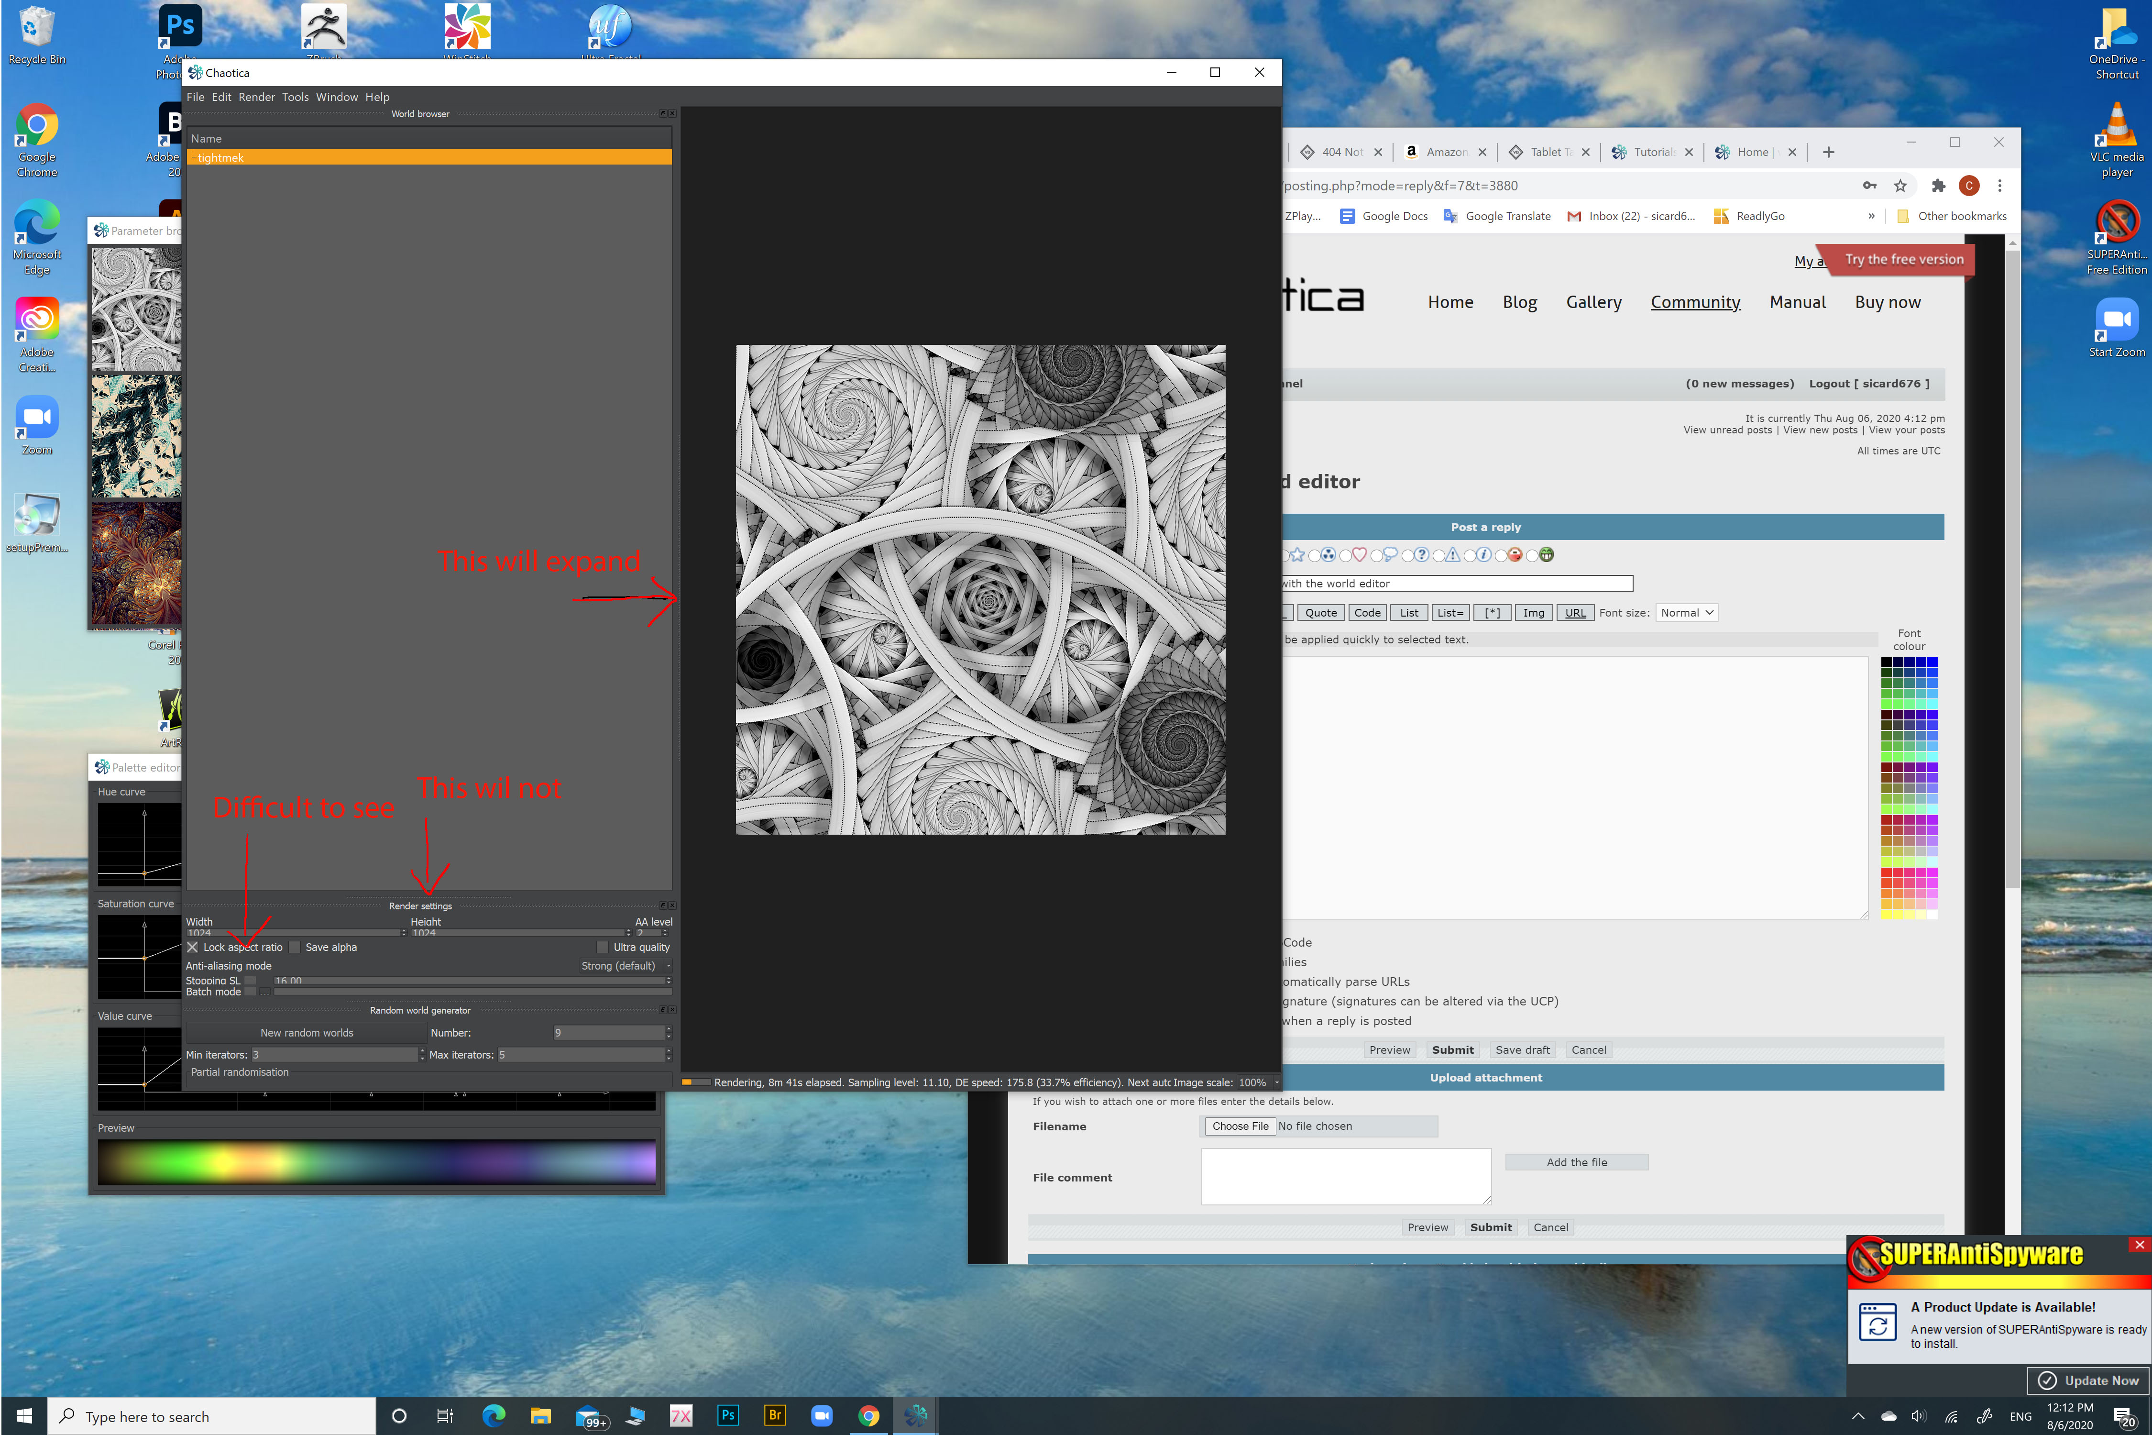Click the New random worlds button
This screenshot has height=1435, width=2152.
click(x=307, y=1033)
